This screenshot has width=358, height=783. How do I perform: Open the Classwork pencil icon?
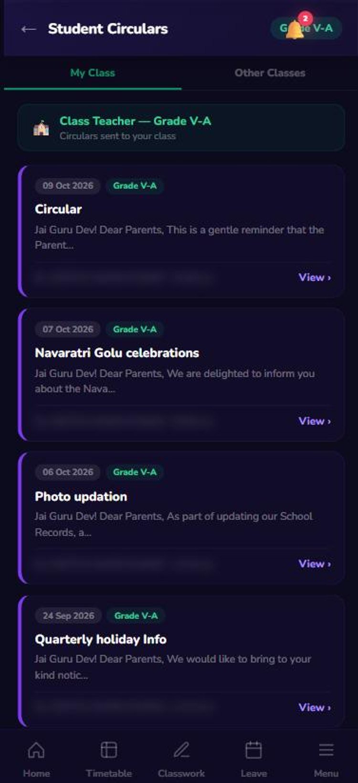pos(181,750)
